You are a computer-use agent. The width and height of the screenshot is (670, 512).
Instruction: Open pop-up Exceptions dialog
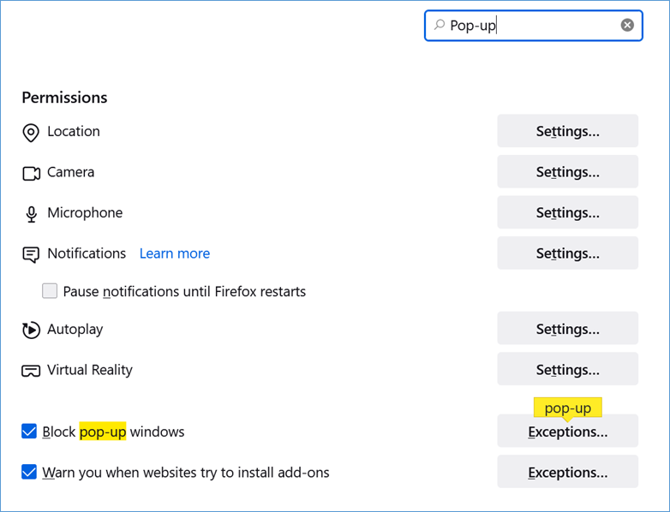tap(567, 432)
